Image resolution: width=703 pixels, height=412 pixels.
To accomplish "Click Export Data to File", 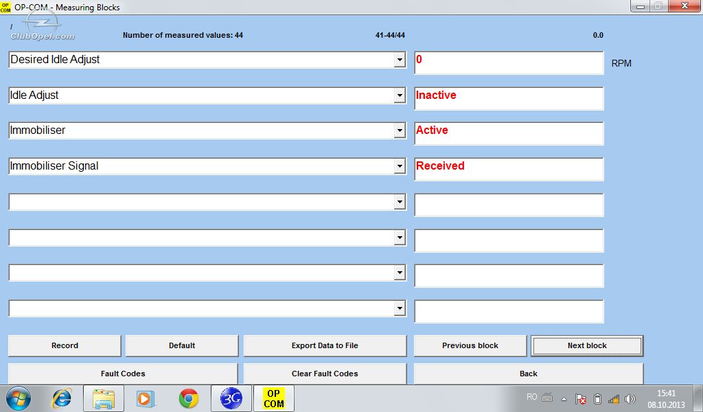I will [x=325, y=345].
